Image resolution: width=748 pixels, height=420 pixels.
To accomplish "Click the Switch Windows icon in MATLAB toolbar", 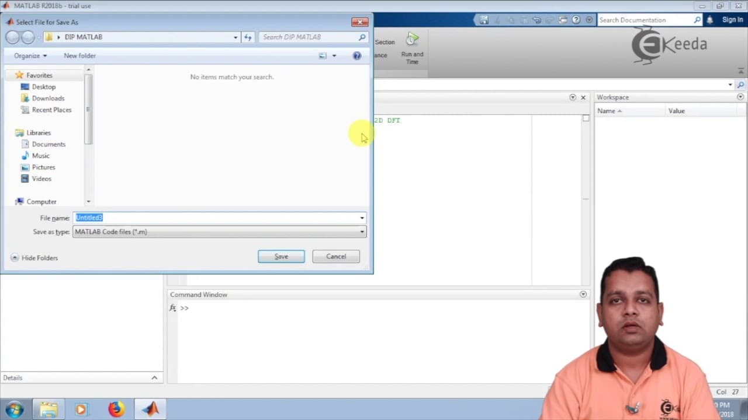I will point(563,20).
